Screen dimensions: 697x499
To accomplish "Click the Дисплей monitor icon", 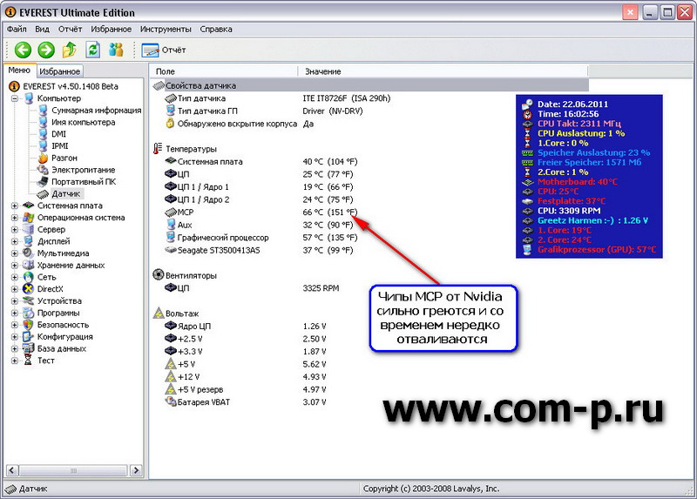I will [x=29, y=242].
